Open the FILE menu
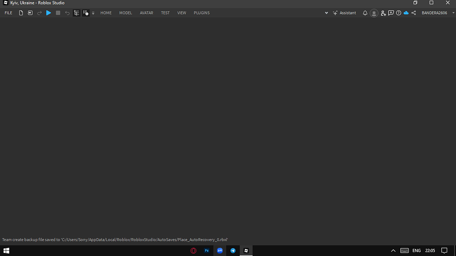Screen dimensions: 456x256 point(8,13)
